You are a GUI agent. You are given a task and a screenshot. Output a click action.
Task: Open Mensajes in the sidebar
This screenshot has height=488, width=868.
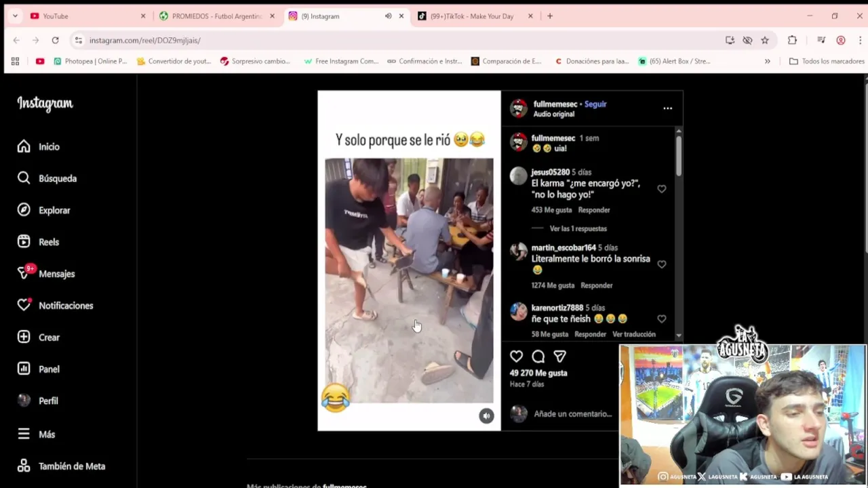point(46,274)
